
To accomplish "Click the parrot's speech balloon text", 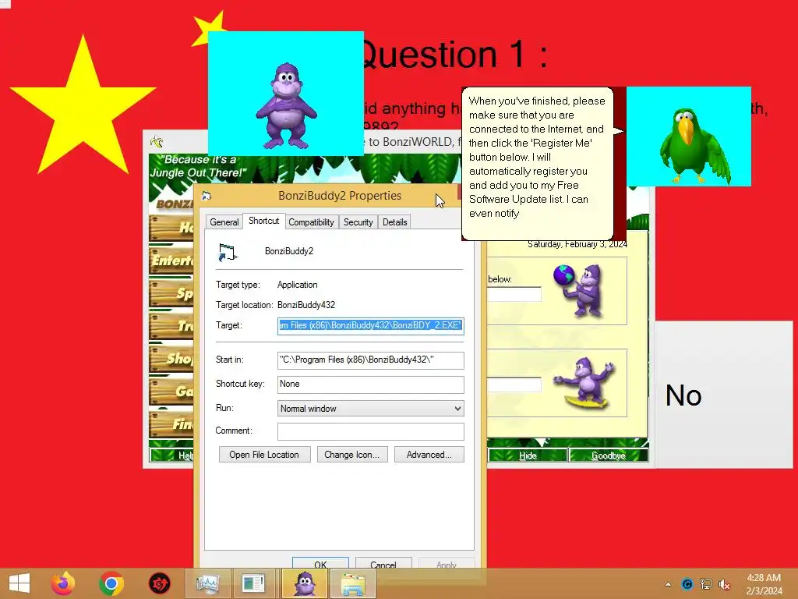I will [x=537, y=157].
